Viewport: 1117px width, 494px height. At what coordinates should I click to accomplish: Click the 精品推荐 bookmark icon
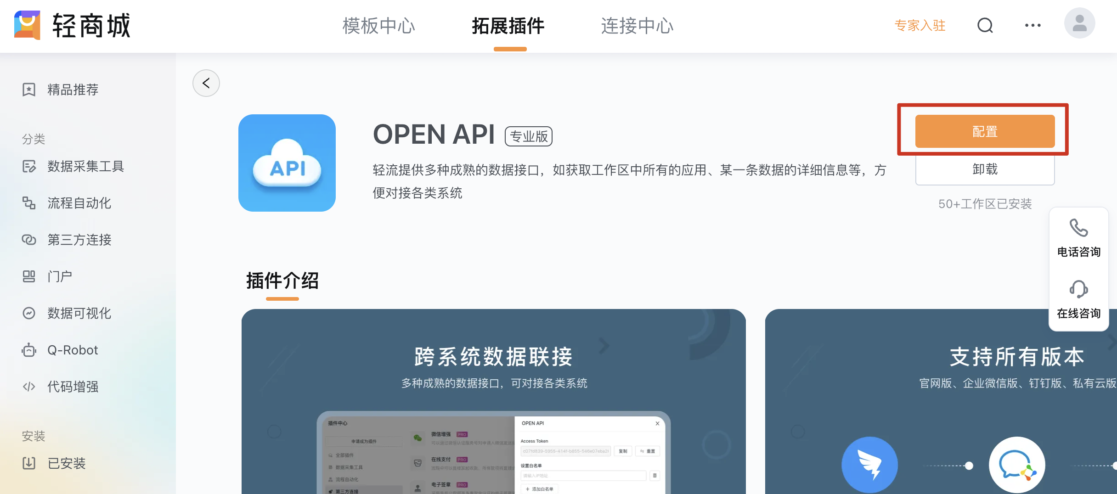(x=29, y=90)
